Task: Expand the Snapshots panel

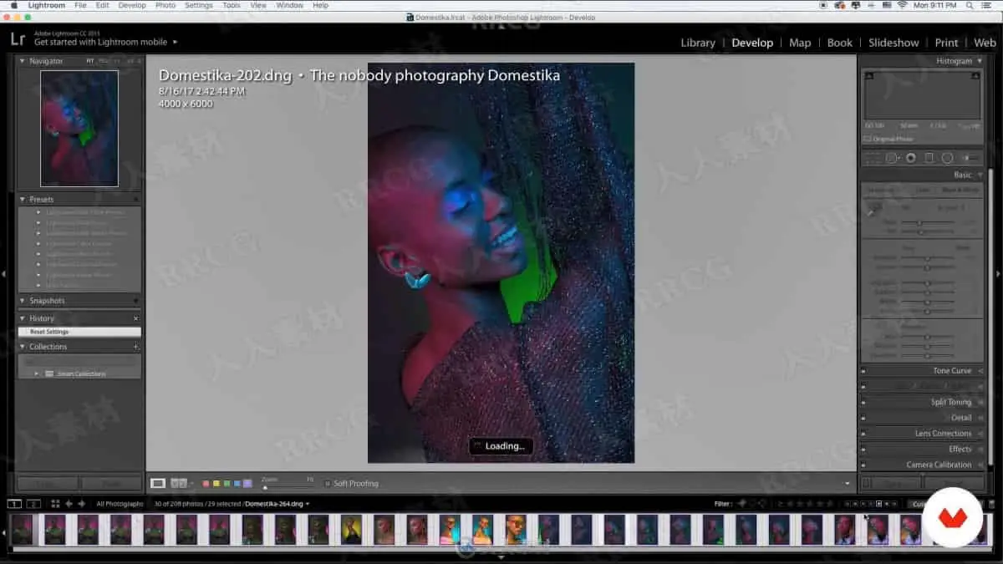Action: point(23,301)
